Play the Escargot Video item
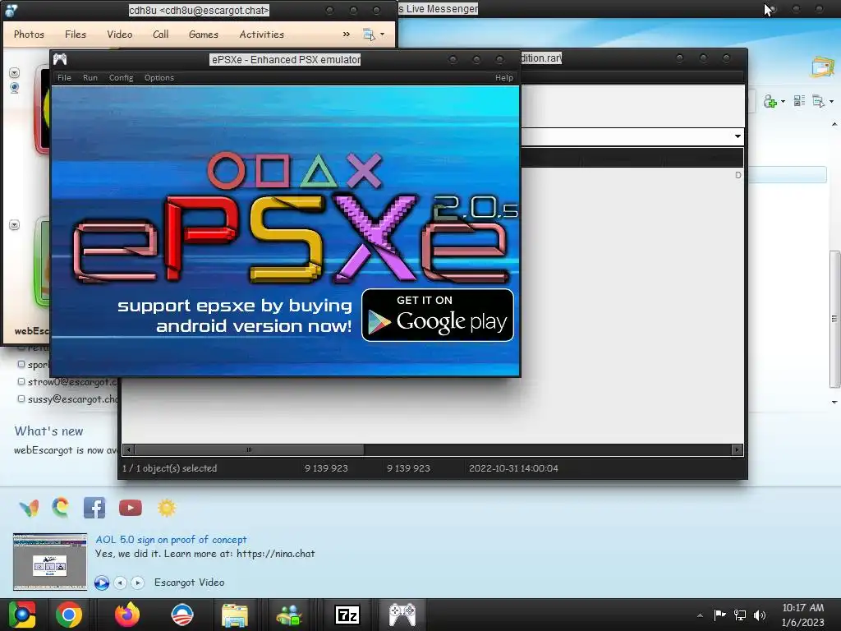The height and width of the screenshot is (631, 841). coord(101,583)
